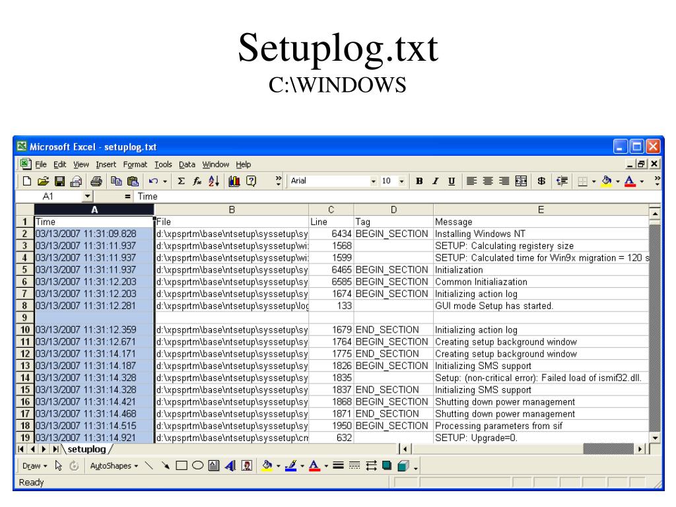
Task: Open the File menu
Action: [x=41, y=164]
